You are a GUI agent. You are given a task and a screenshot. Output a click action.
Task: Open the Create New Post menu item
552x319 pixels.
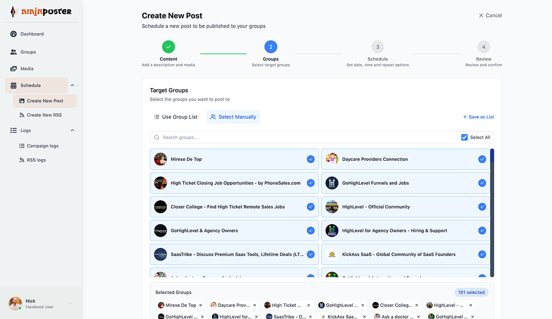click(45, 101)
